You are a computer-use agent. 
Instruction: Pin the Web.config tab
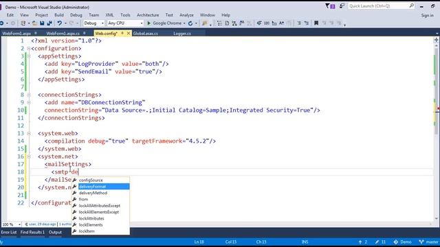[x=122, y=34]
